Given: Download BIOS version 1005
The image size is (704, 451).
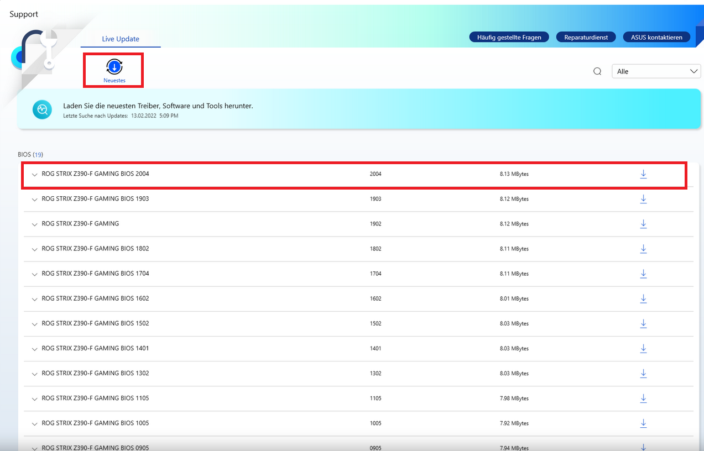Looking at the screenshot, I should 643,423.
